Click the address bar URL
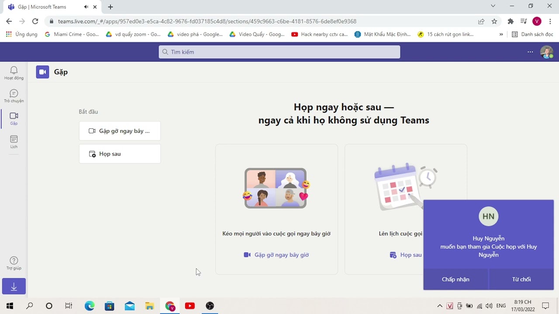This screenshot has width=559, height=314. click(x=207, y=21)
